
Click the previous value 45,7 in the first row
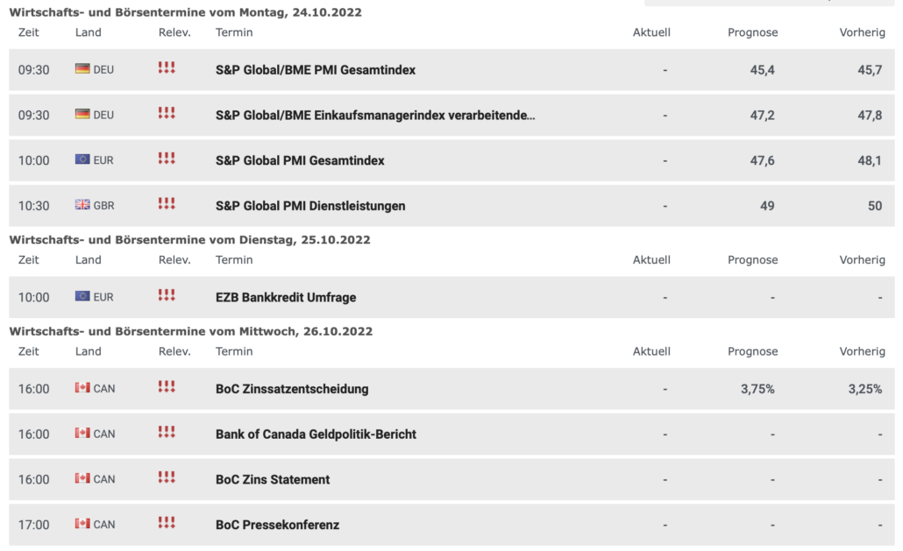click(x=870, y=70)
